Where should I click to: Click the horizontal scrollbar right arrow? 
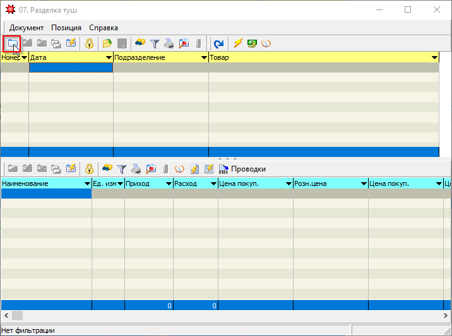pyautogui.click(x=446, y=315)
